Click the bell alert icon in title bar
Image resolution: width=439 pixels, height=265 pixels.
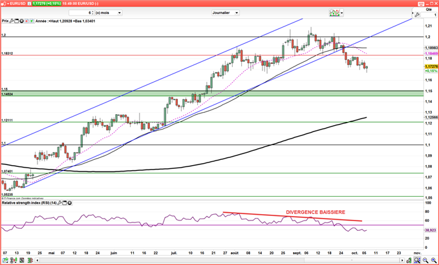(x=4, y=4)
